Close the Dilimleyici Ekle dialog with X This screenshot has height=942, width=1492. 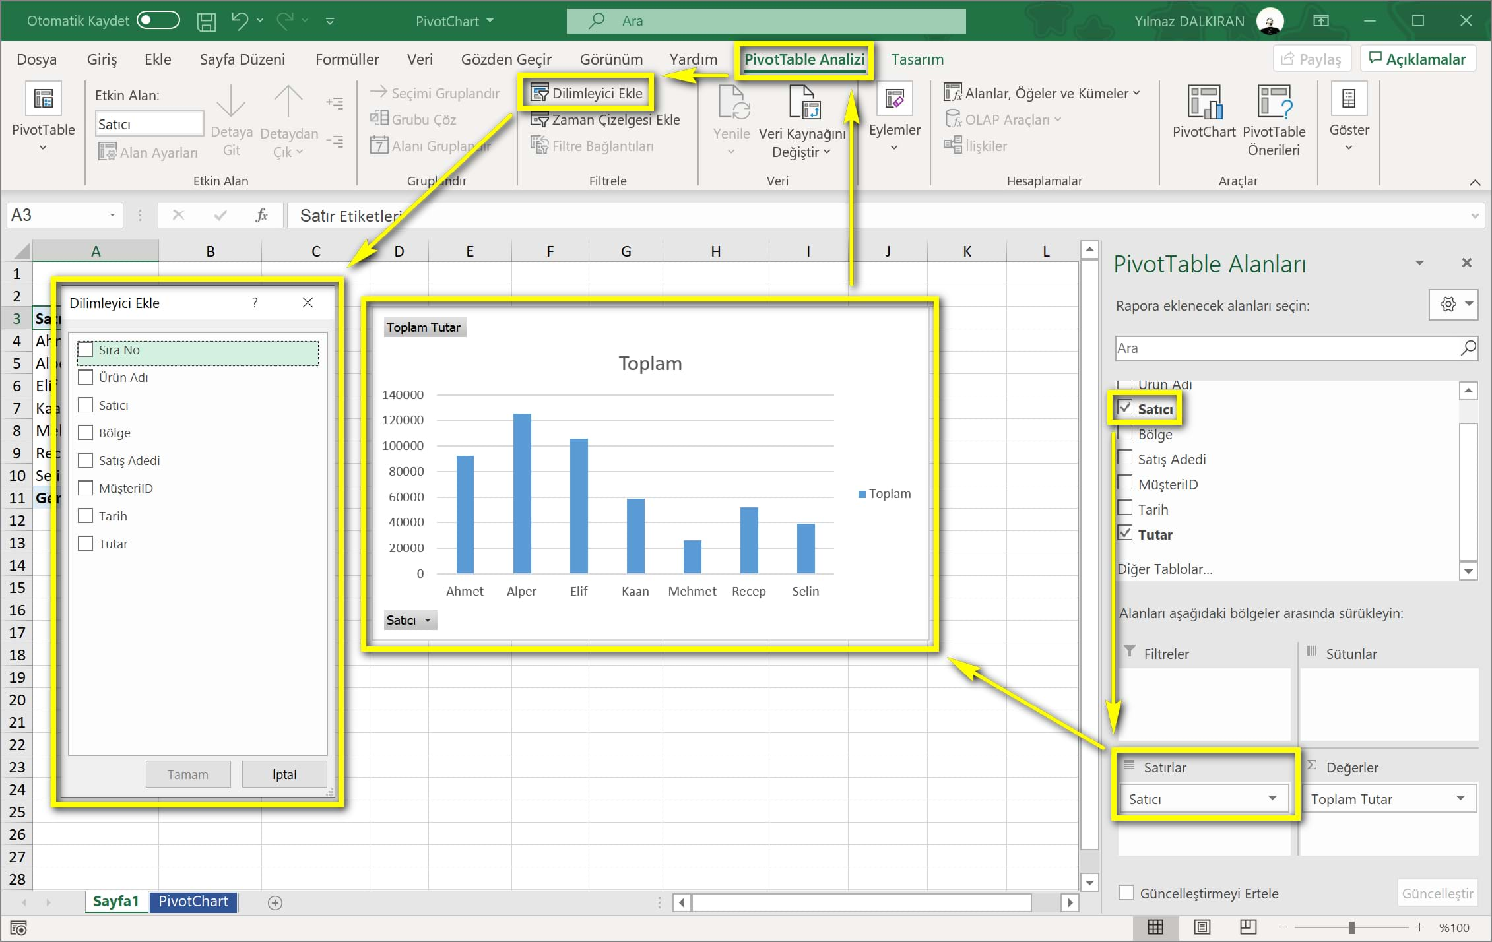(x=308, y=302)
